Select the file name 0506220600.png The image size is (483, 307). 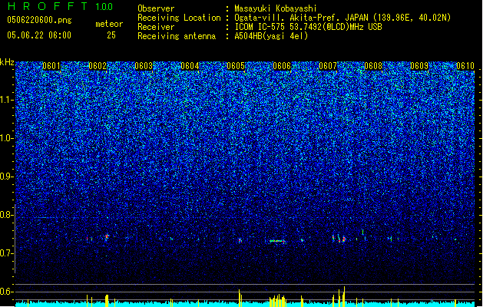pyautogui.click(x=39, y=20)
